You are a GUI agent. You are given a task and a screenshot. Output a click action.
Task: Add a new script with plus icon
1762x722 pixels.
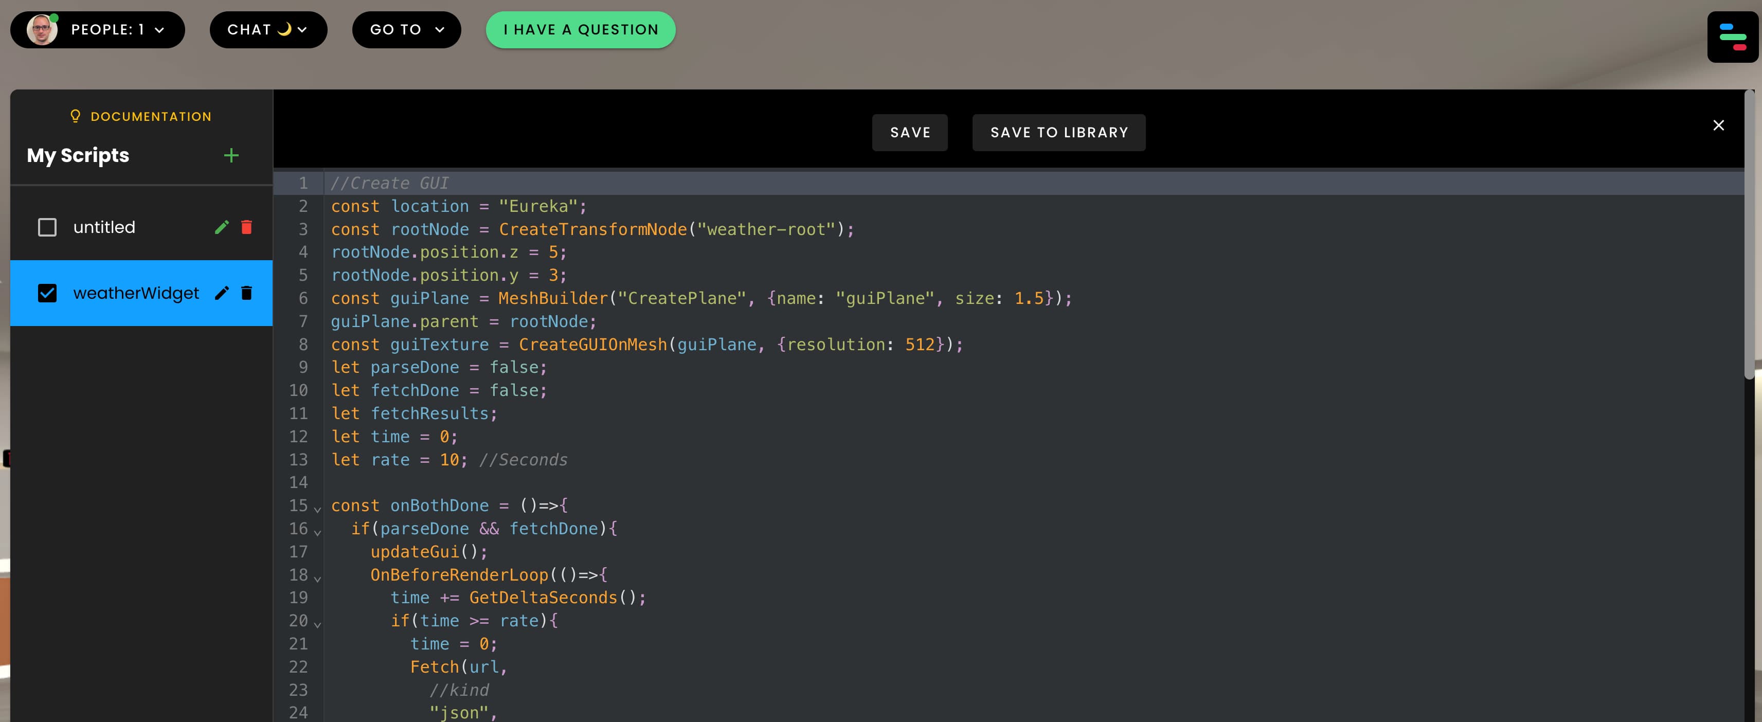tap(231, 155)
